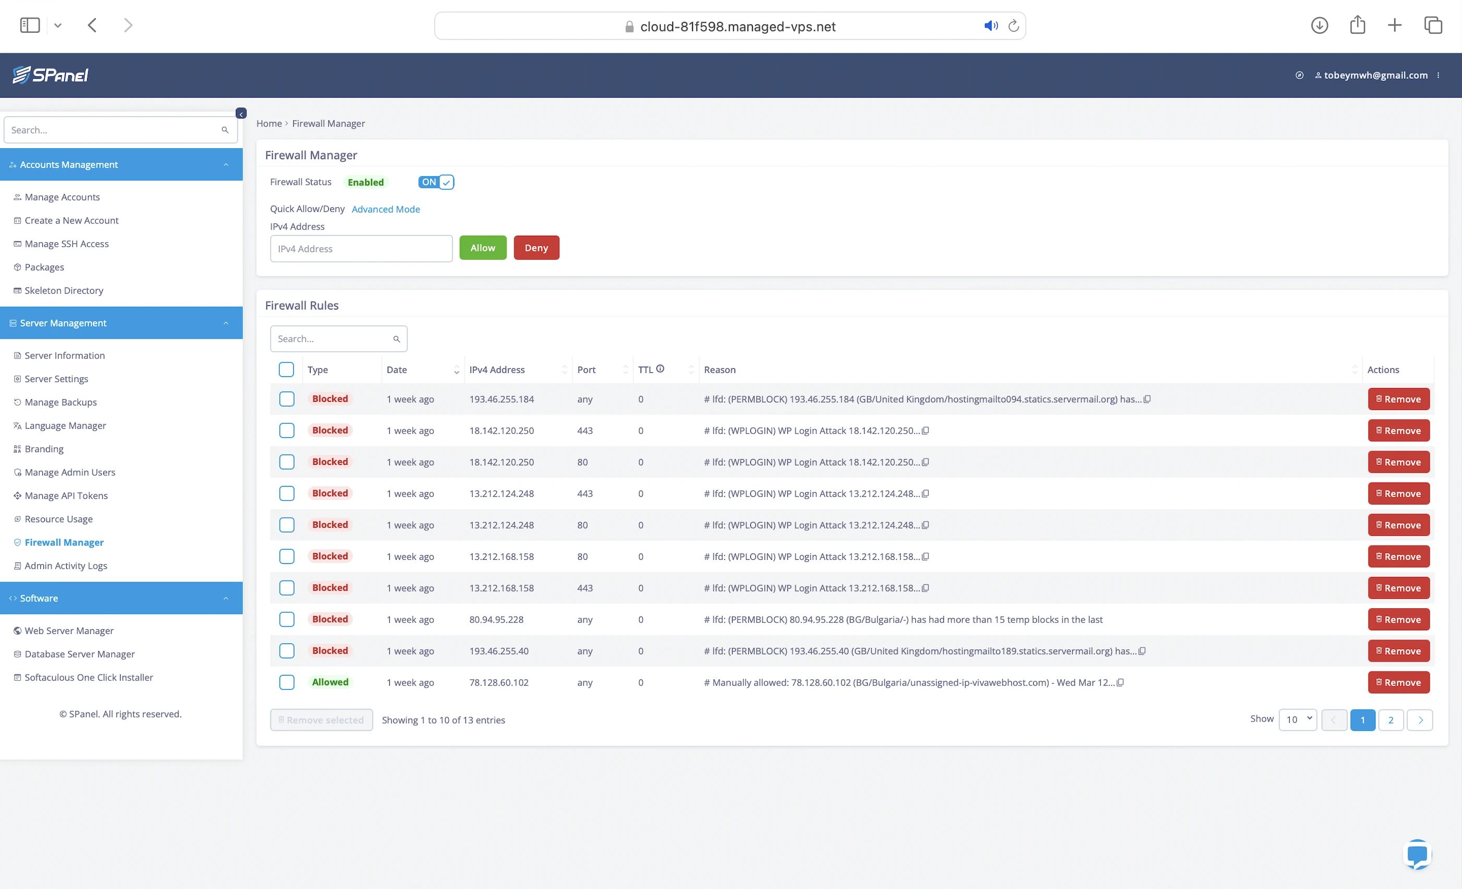Open the live chat bubble icon
The image size is (1462, 889).
tap(1417, 855)
